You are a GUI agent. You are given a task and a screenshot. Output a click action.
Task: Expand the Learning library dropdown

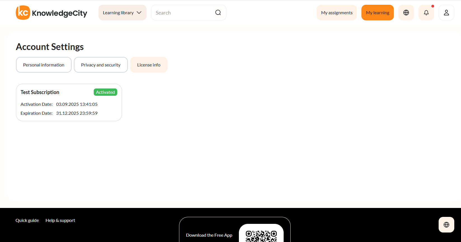click(x=123, y=13)
